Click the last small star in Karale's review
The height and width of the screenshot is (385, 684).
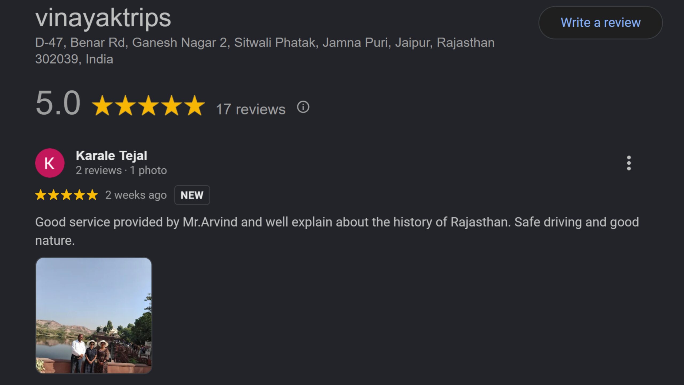click(x=92, y=195)
